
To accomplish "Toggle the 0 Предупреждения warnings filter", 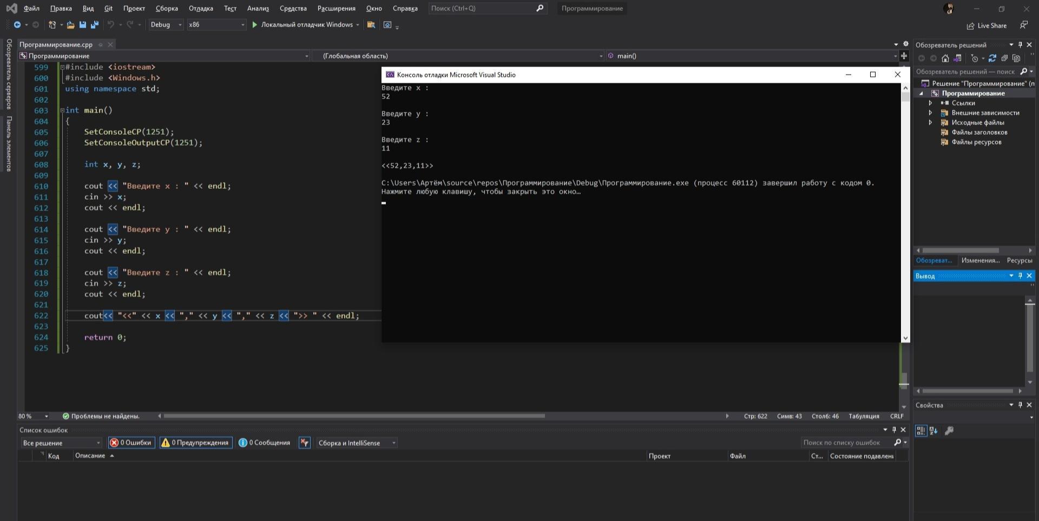I will point(195,443).
